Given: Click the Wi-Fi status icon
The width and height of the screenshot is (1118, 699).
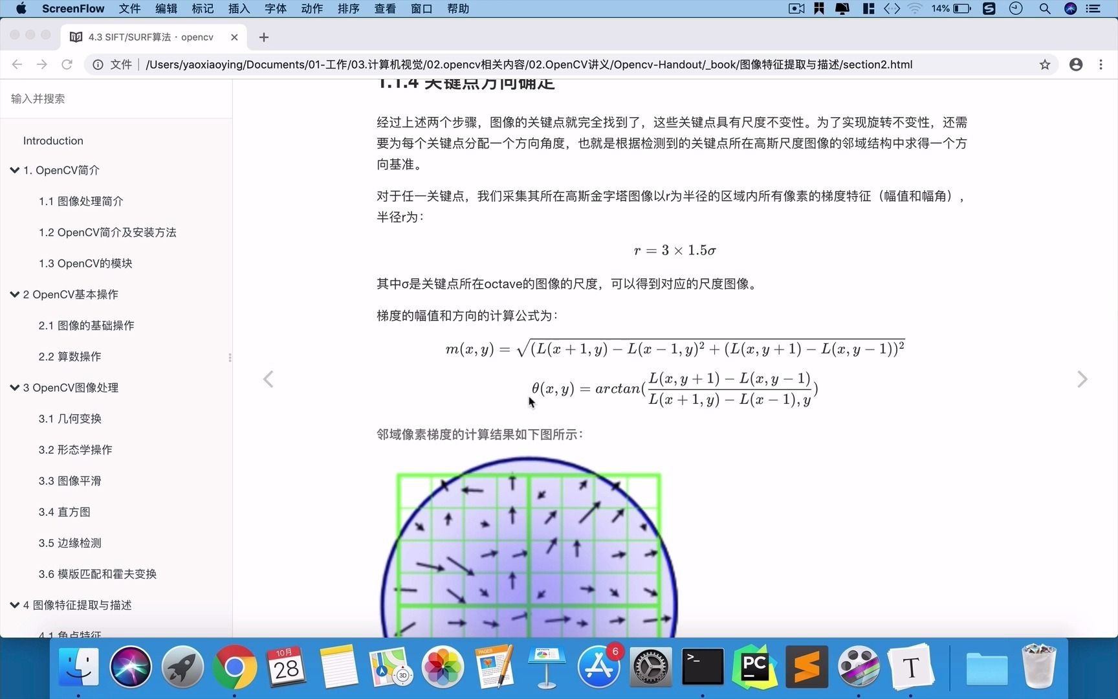Looking at the screenshot, I should tap(915, 8).
